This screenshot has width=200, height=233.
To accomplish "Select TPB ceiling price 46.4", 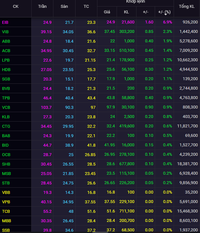I will coord(47,98).
